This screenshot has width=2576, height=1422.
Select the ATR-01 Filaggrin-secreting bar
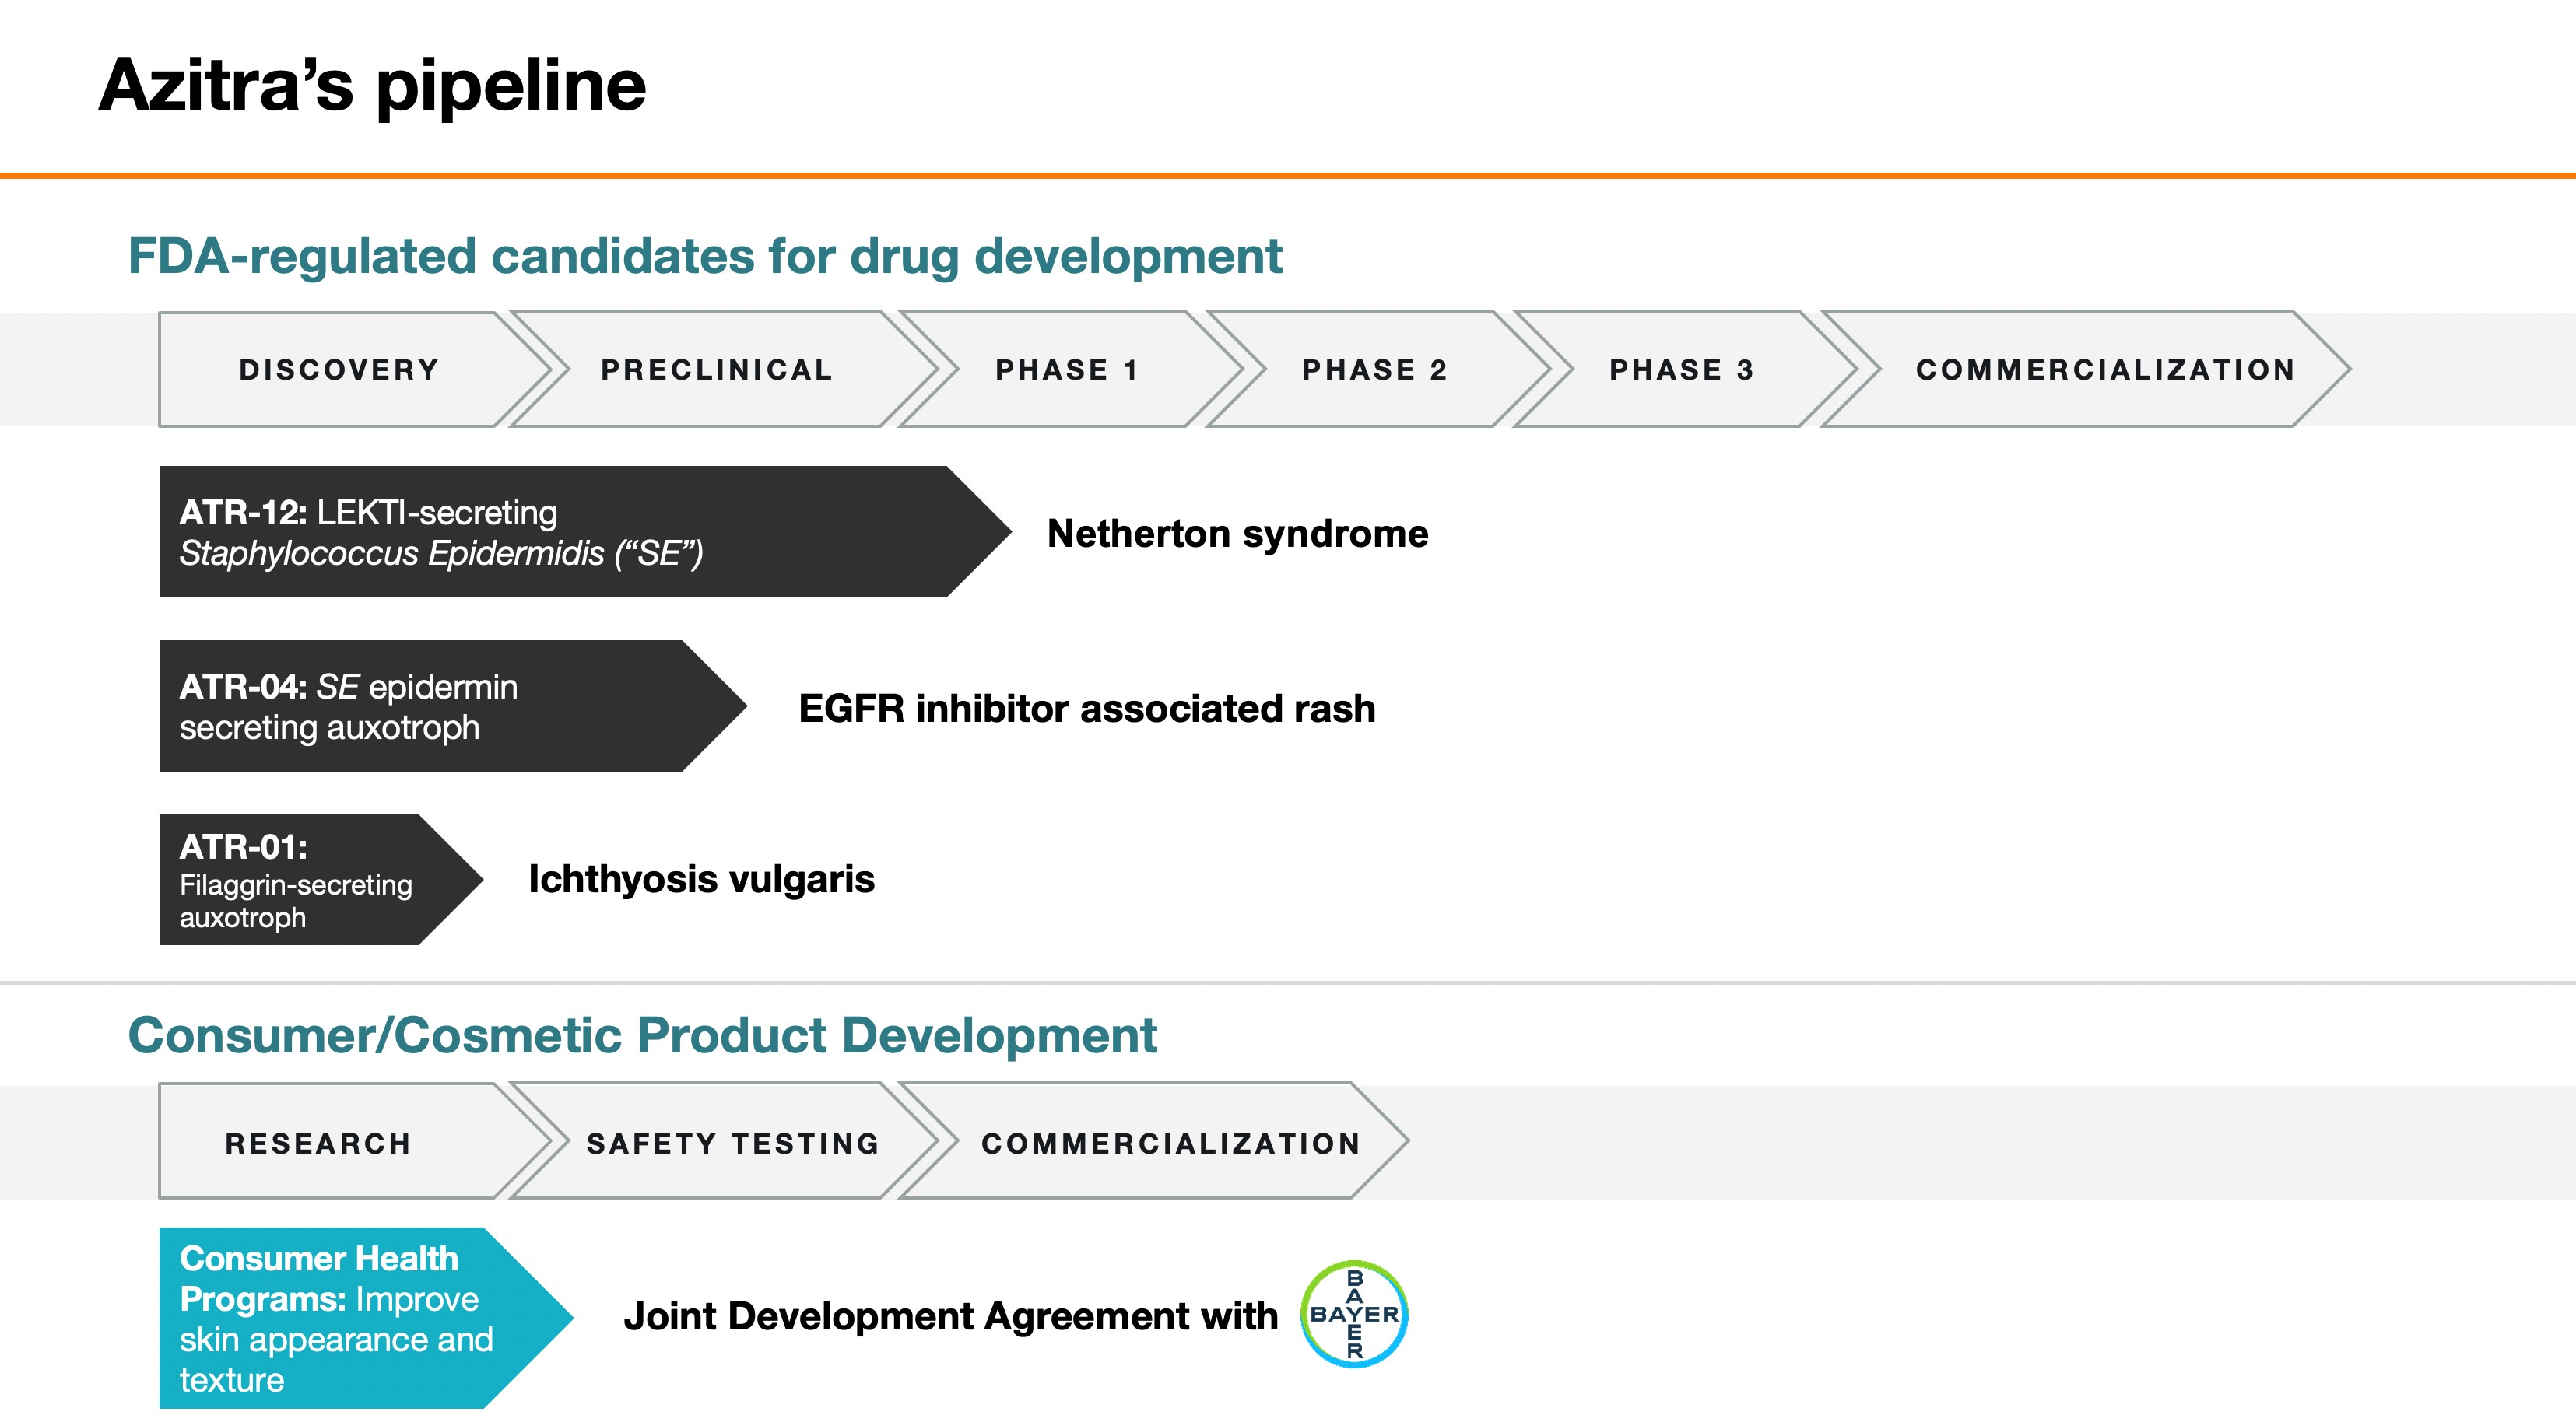tap(300, 881)
